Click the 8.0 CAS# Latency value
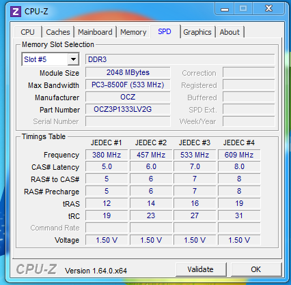This screenshot has width=291, height=285. pyautogui.click(x=239, y=166)
